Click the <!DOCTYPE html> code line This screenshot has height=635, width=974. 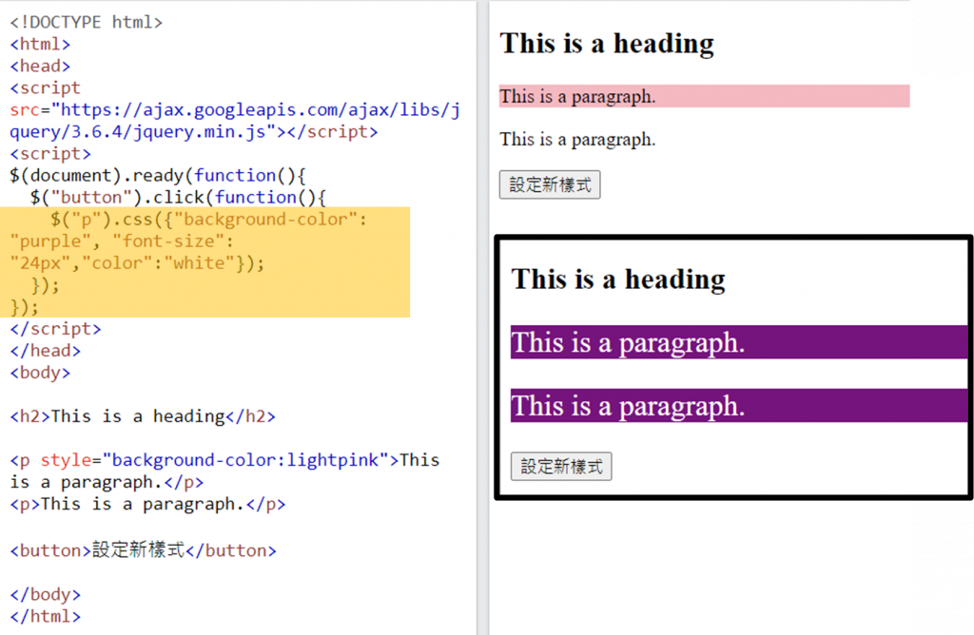coord(87,23)
